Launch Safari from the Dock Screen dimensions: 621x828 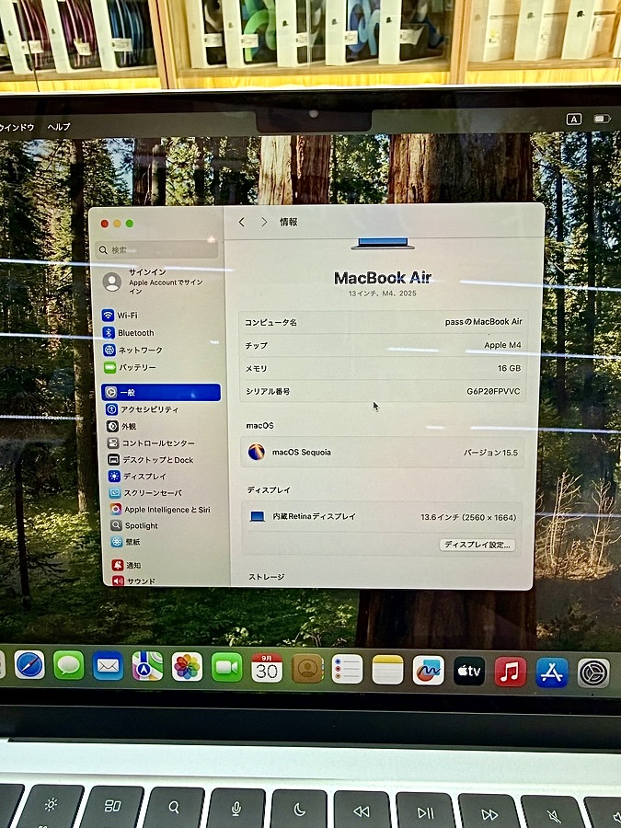click(x=29, y=665)
